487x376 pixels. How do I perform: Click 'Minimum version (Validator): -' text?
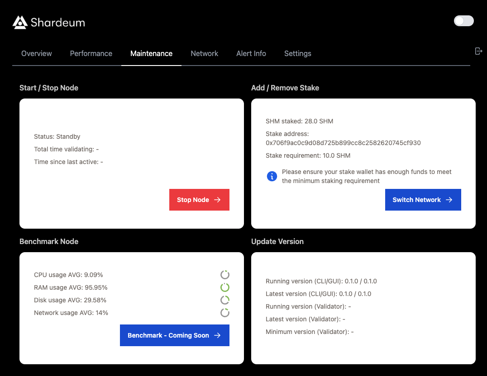(310, 332)
